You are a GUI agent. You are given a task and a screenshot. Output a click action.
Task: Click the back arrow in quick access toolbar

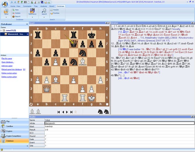coord(12,2)
